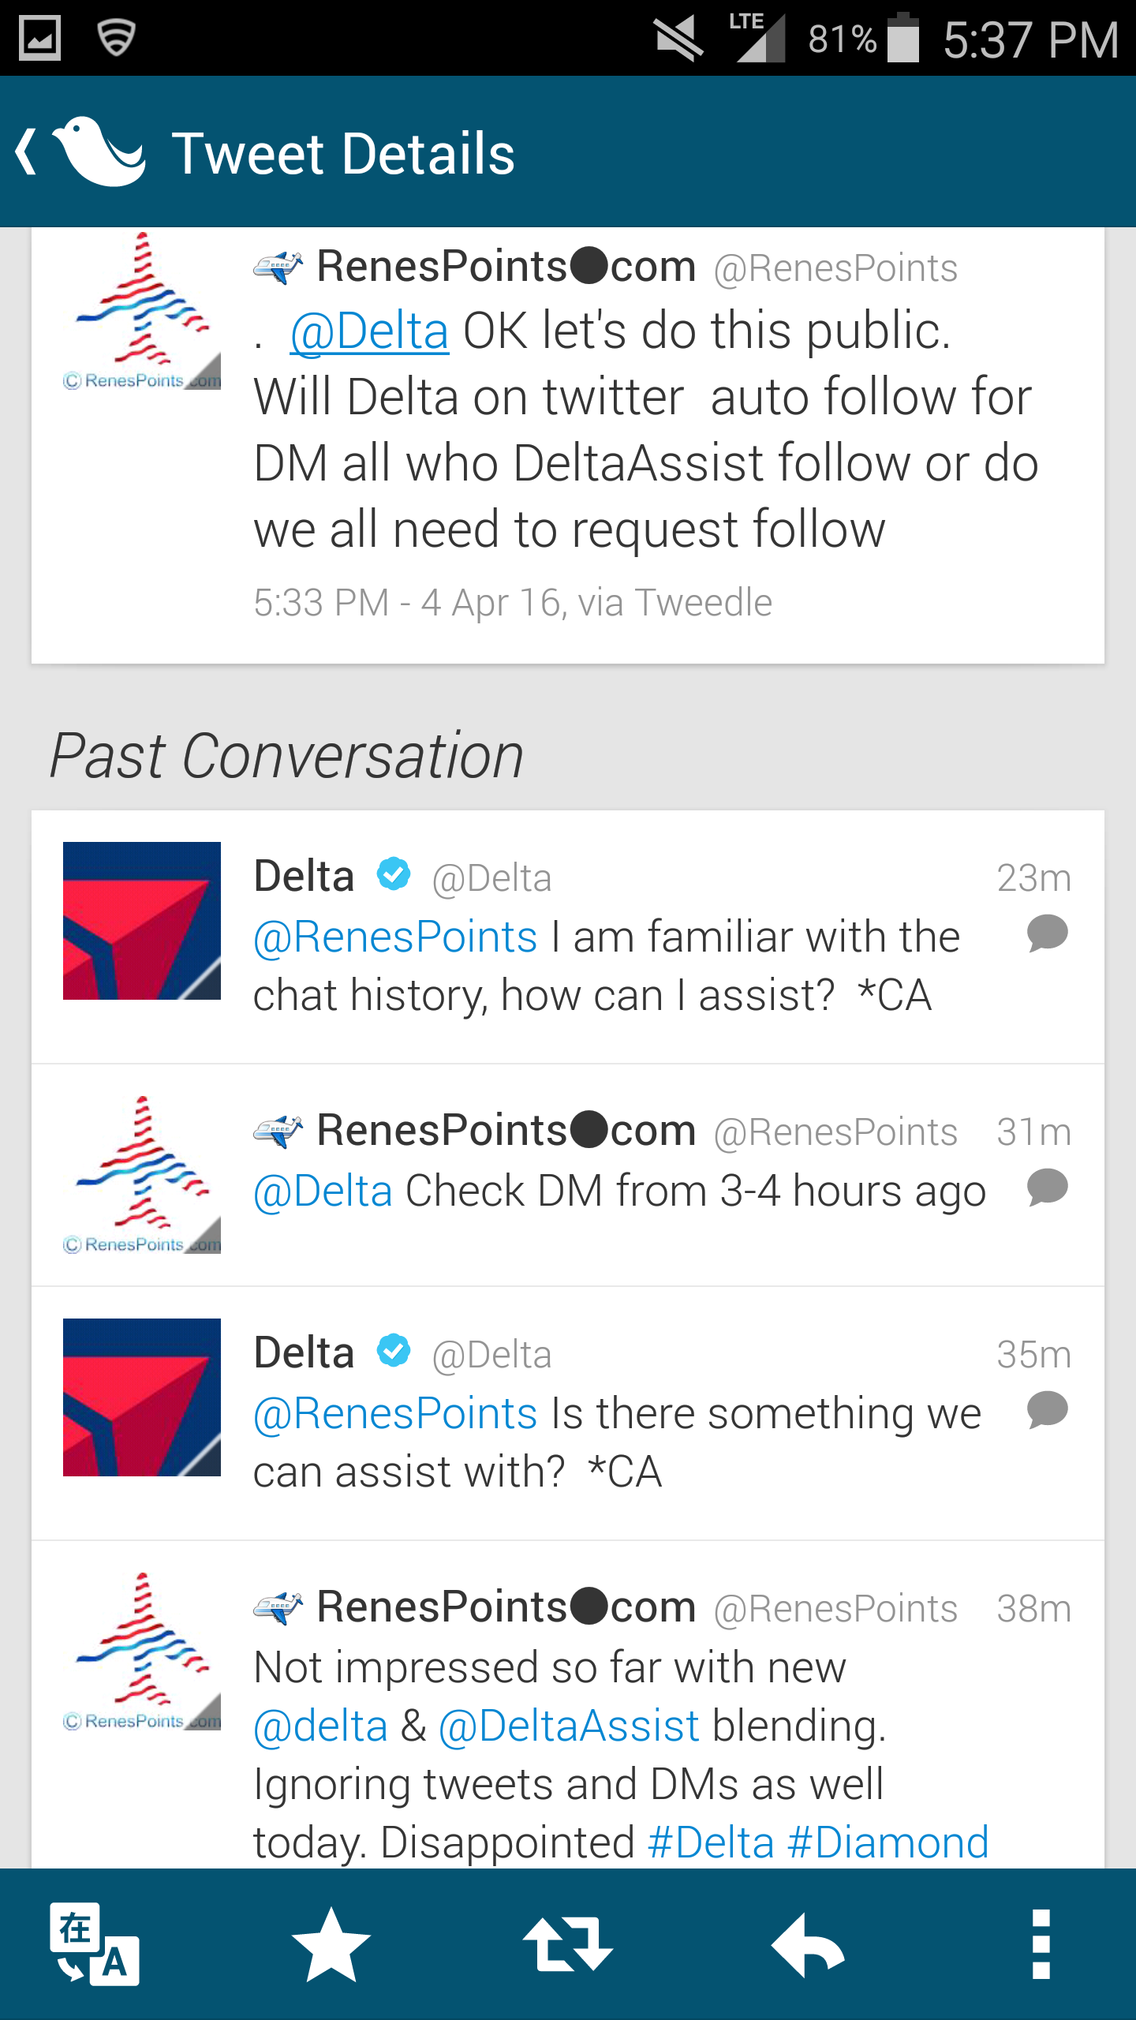The height and width of the screenshot is (2020, 1136).
Task: Open the translate tweet option
Action: (95, 1944)
